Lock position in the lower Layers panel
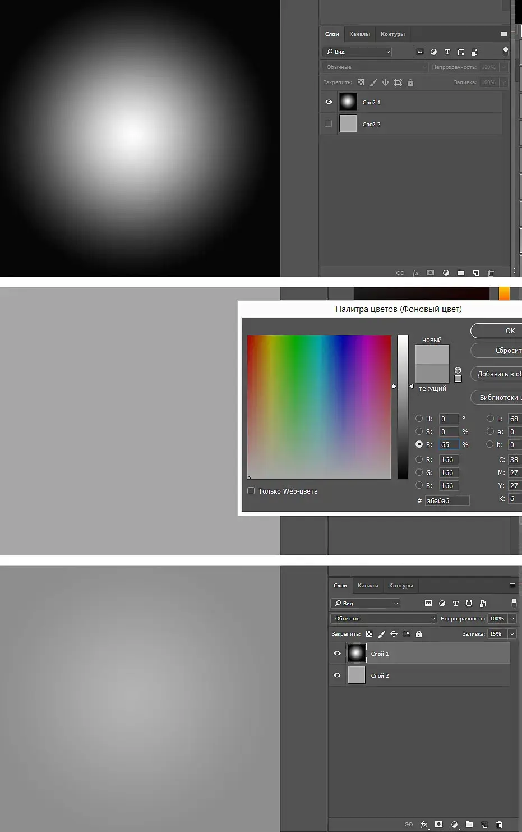The image size is (522, 832). (394, 633)
